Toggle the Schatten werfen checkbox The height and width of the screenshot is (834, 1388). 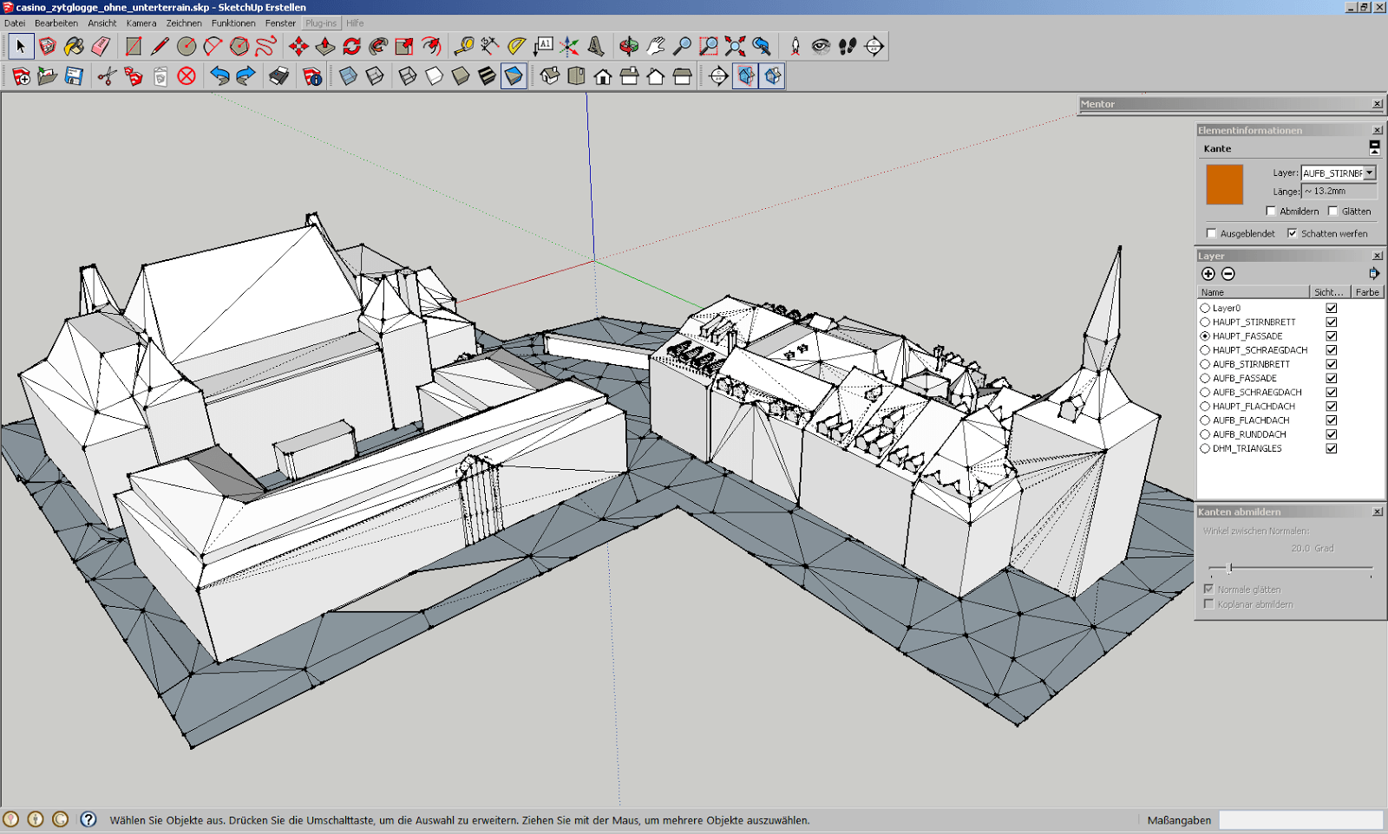1292,233
